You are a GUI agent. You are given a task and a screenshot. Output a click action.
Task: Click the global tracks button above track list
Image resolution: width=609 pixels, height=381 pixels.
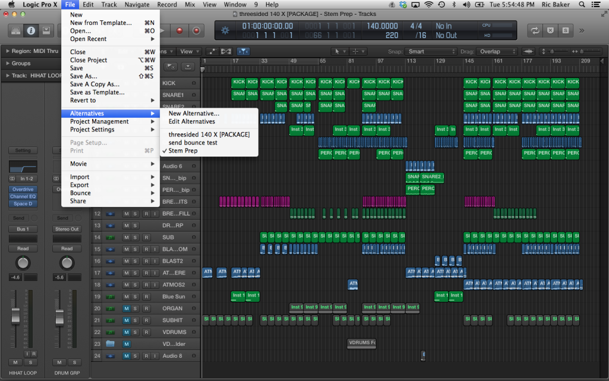tap(171, 67)
